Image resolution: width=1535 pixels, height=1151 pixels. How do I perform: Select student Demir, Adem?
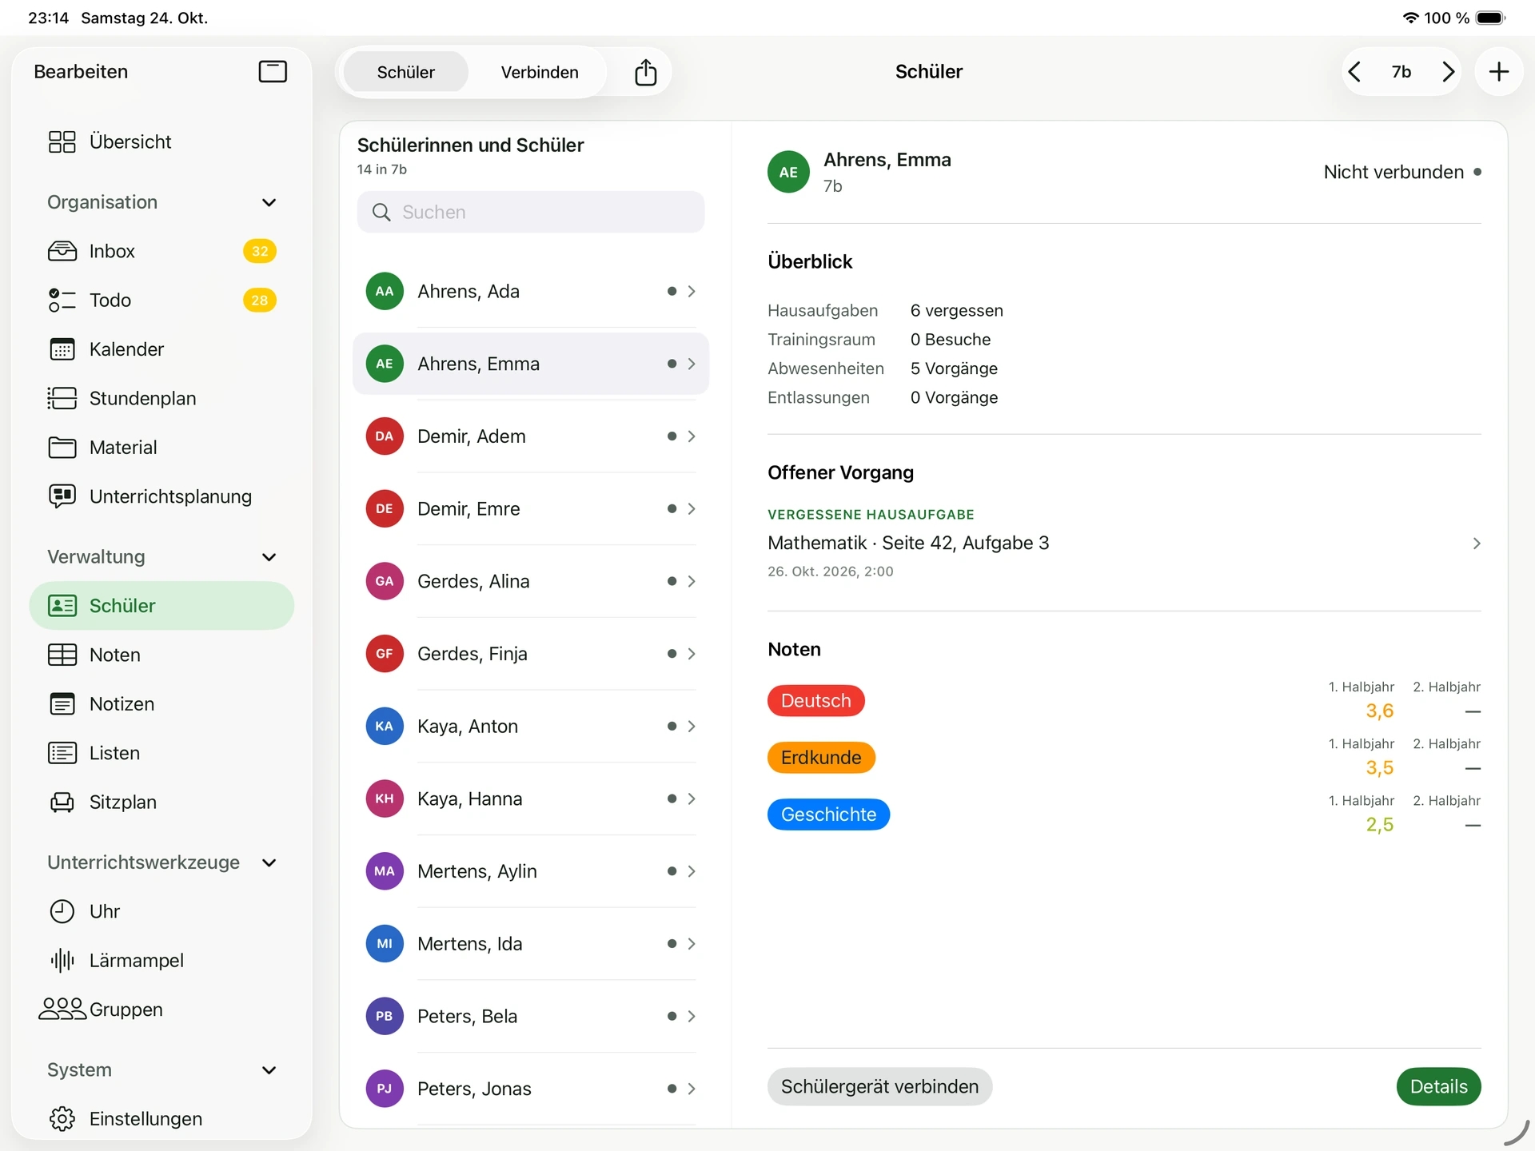[x=531, y=436]
